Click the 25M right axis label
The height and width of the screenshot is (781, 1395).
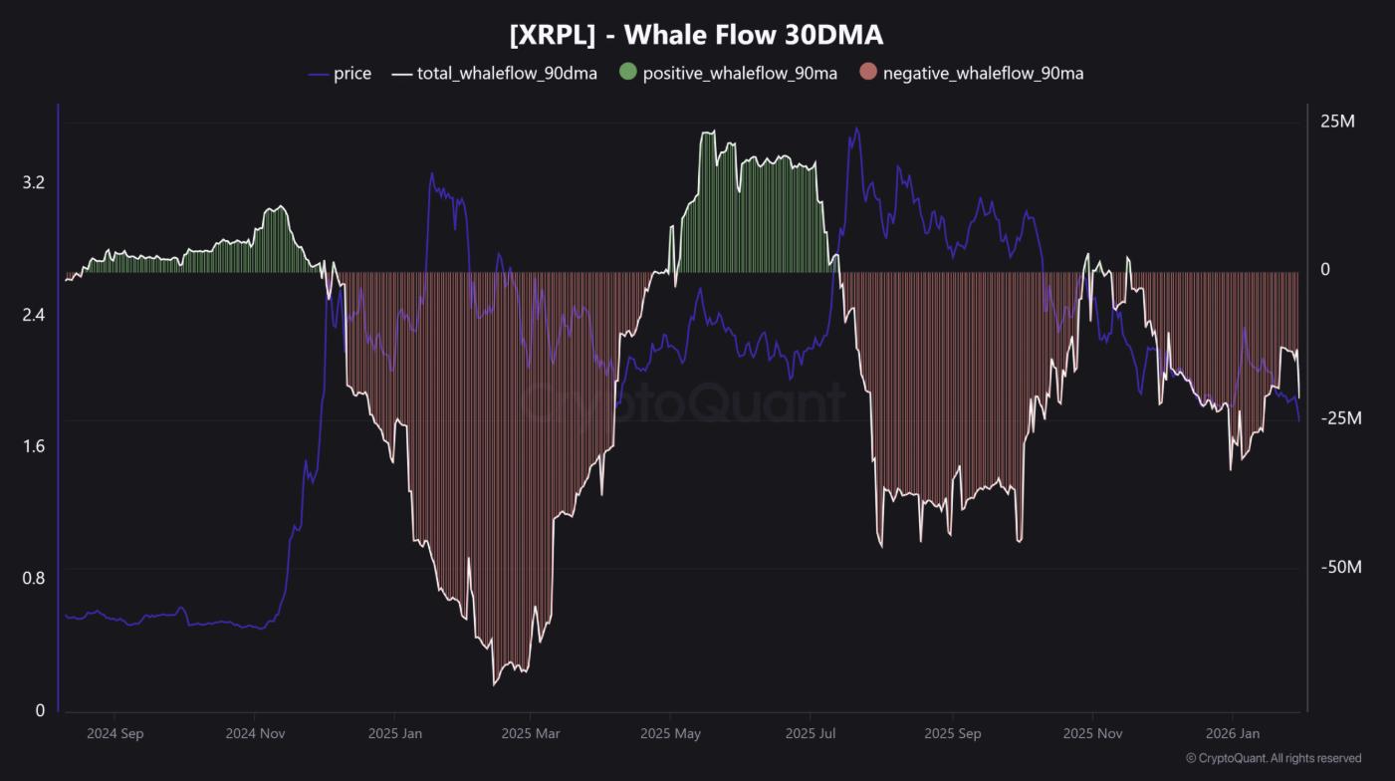click(x=1337, y=122)
